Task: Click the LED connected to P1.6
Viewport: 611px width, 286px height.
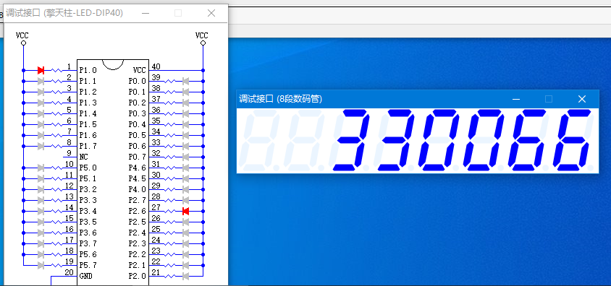Action: pyautogui.click(x=41, y=136)
